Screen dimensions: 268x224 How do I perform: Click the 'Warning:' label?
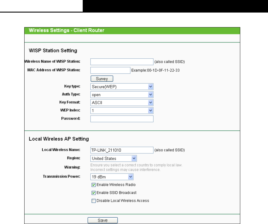click(72, 167)
